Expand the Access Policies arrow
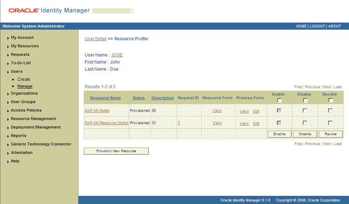Image resolution: width=349 pixels, height=204 pixels. pyautogui.click(x=8, y=111)
